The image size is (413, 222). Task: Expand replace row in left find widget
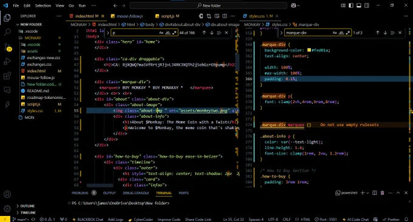click(x=108, y=33)
